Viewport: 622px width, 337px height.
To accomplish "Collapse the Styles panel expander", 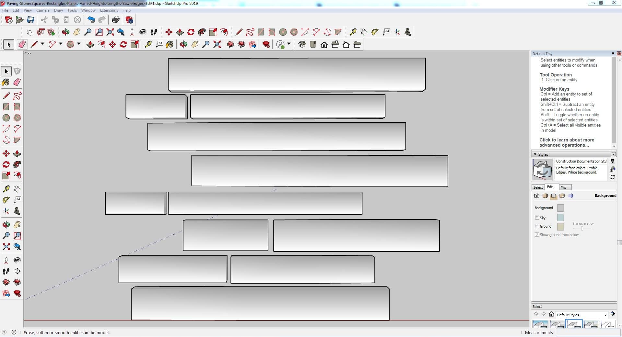I will tap(535, 154).
